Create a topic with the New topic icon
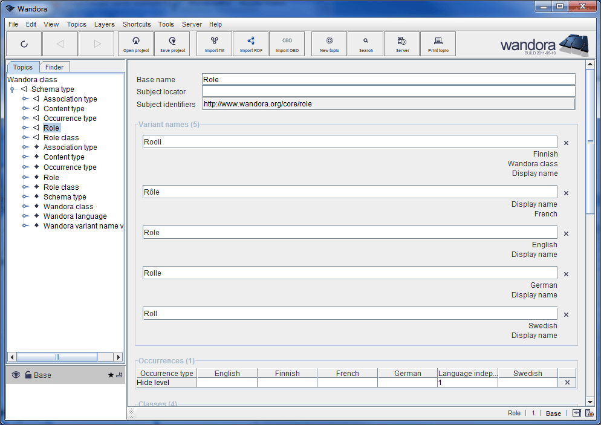The image size is (601, 425). click(x=329, y=44)
